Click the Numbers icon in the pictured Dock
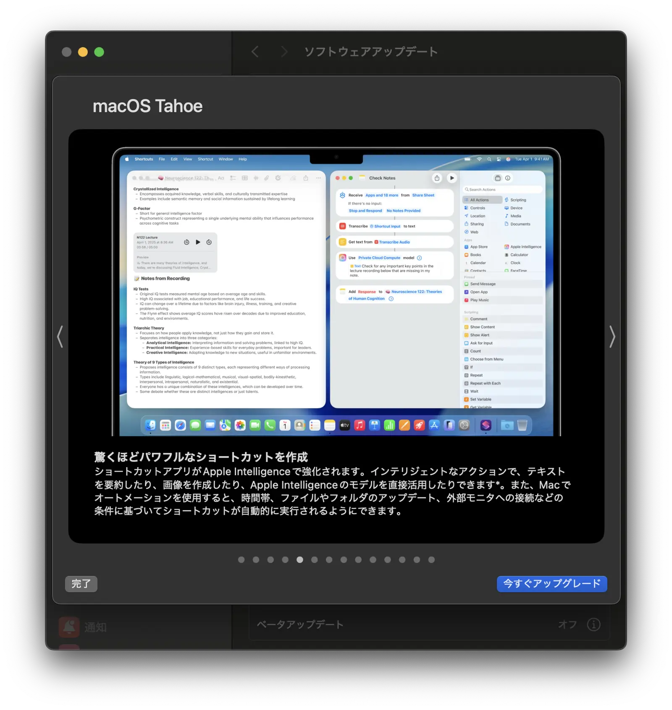 click(x=389, y=426)
